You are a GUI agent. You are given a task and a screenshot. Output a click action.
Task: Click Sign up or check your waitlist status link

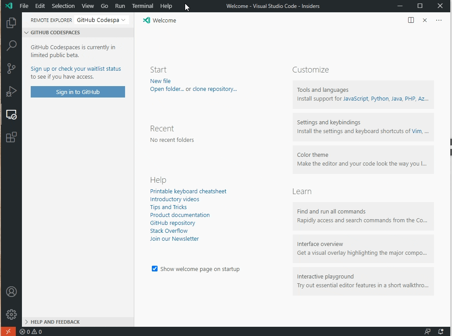76,69
